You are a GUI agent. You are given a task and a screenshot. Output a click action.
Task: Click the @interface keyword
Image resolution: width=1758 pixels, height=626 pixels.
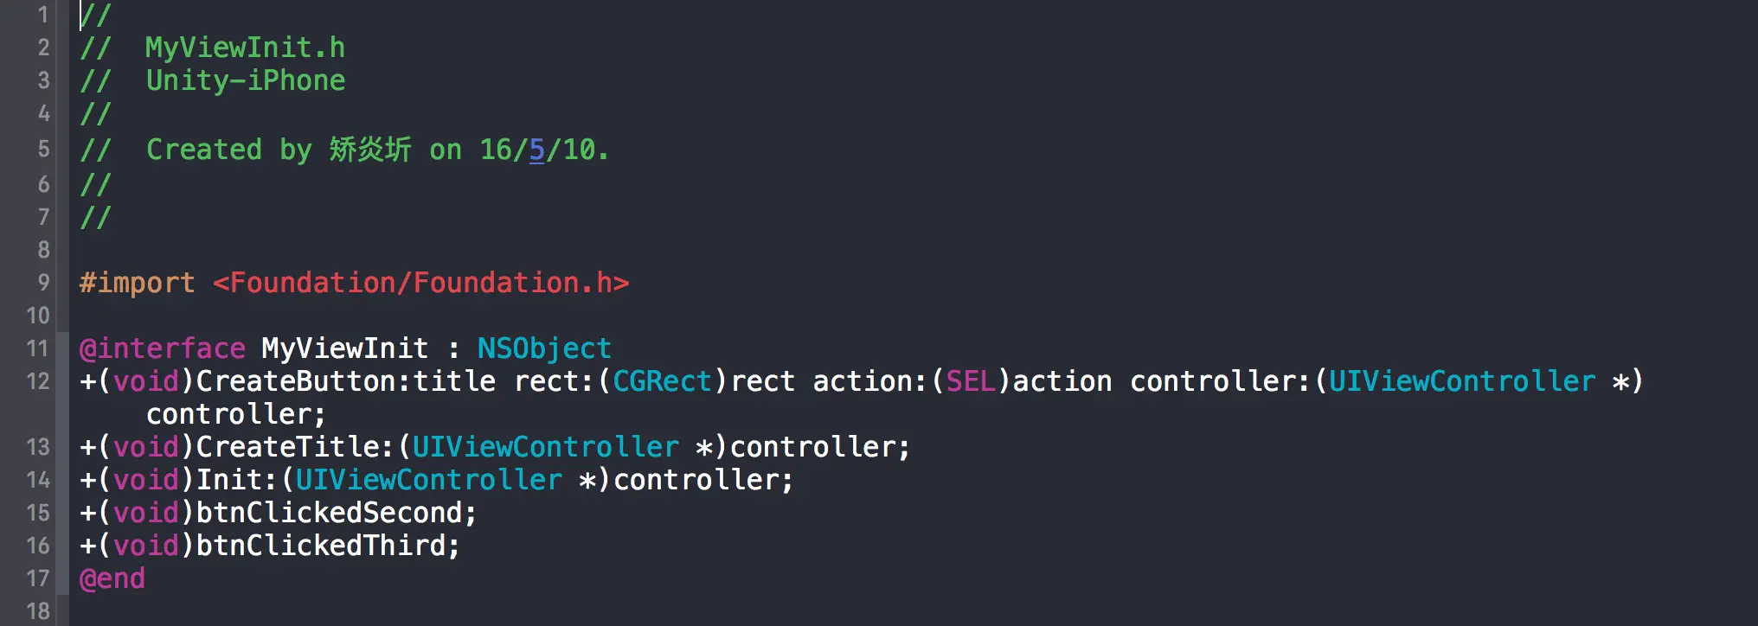click(x=163, y=348)
